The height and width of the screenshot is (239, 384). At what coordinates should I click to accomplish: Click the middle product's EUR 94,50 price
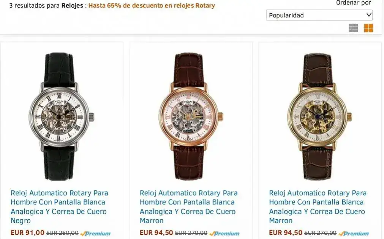(156, 233)
